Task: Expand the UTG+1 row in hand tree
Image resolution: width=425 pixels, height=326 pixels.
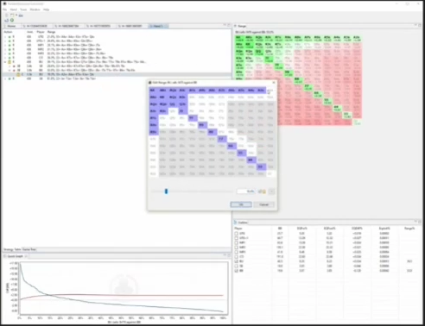Action: point(5,41)
